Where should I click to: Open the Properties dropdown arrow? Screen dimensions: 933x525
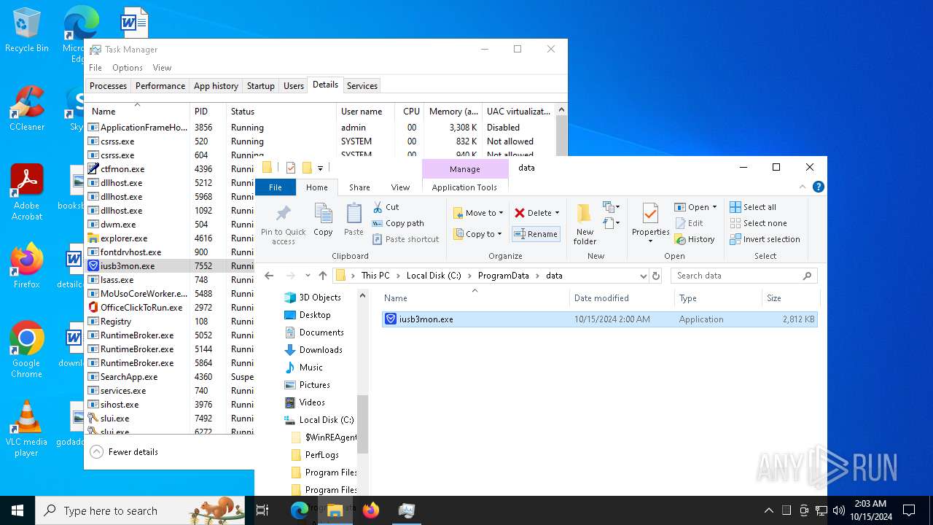[x=650, y=241]
